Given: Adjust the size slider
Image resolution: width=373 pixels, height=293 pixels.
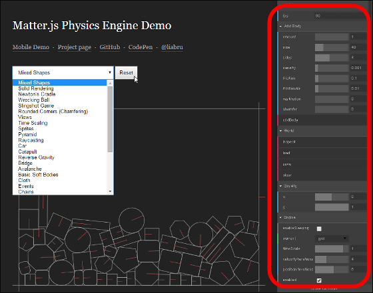Looking at the screenshot, I should [x=332, y=47].
